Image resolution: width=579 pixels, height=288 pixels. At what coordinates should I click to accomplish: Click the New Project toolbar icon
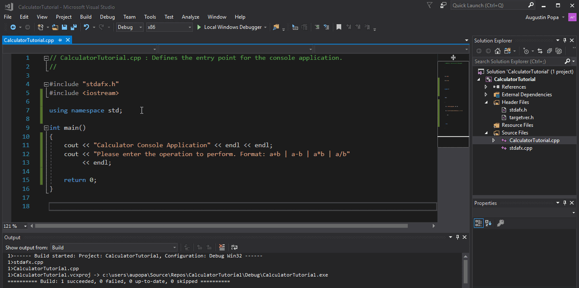pos(41,27)
